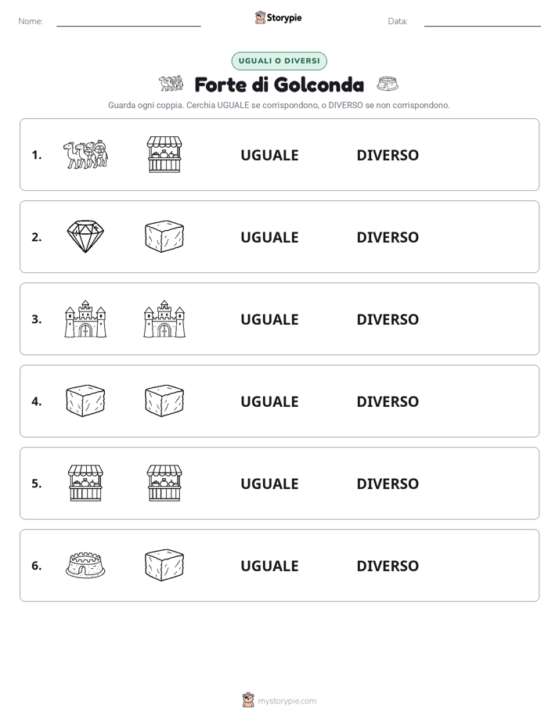Viewport: 559px width, 723px height.
Task: Click the right castle icon in row 3
Action: click(x=164, y=319)
